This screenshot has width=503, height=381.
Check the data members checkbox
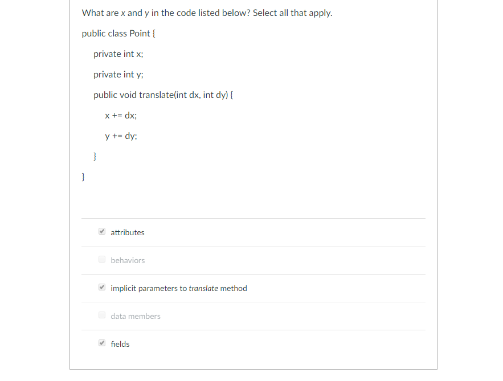coord(102,314)
